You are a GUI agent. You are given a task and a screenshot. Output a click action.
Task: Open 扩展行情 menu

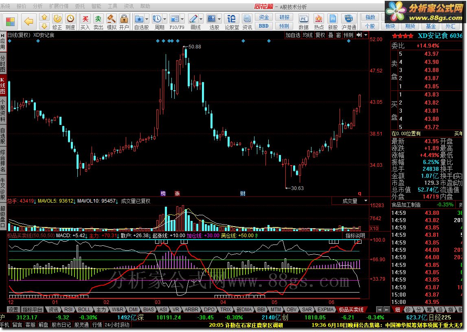[x=59, y=6]
